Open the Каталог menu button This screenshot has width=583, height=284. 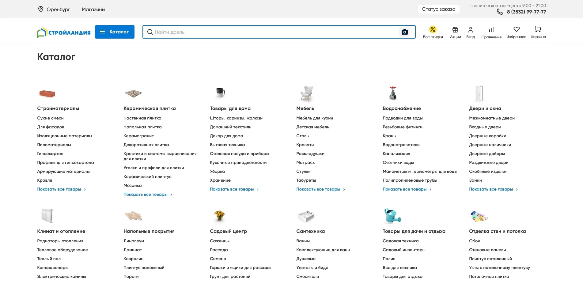115,32
